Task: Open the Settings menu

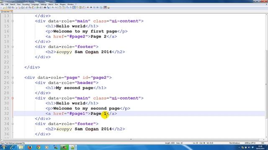Action: click(x=44, y=5)
